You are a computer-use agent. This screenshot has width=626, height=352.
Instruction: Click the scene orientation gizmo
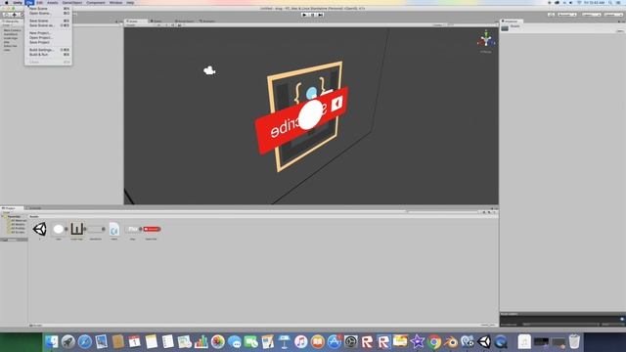(486, 39)
